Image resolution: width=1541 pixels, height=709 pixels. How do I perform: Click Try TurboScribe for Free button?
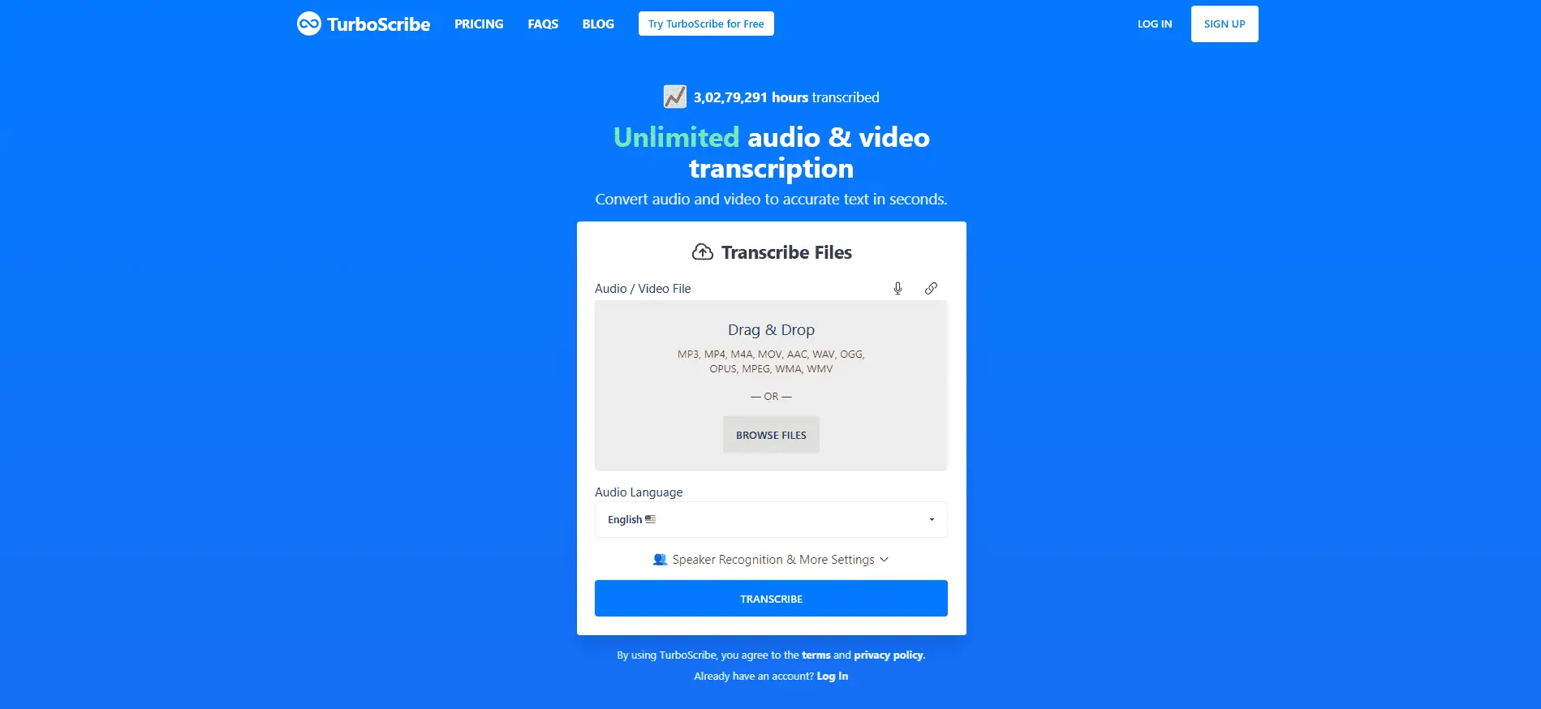click(x=706, y=24)
